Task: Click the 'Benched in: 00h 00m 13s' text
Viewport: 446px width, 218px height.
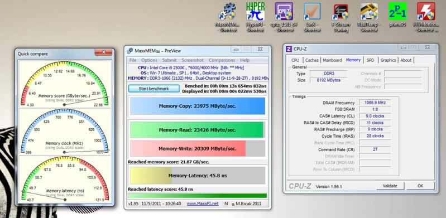Action: (x=226, y=86)
